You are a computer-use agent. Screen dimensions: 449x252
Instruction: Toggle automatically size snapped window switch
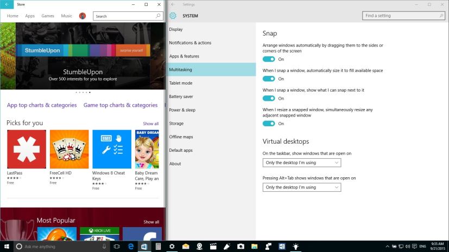click(269, 79)
